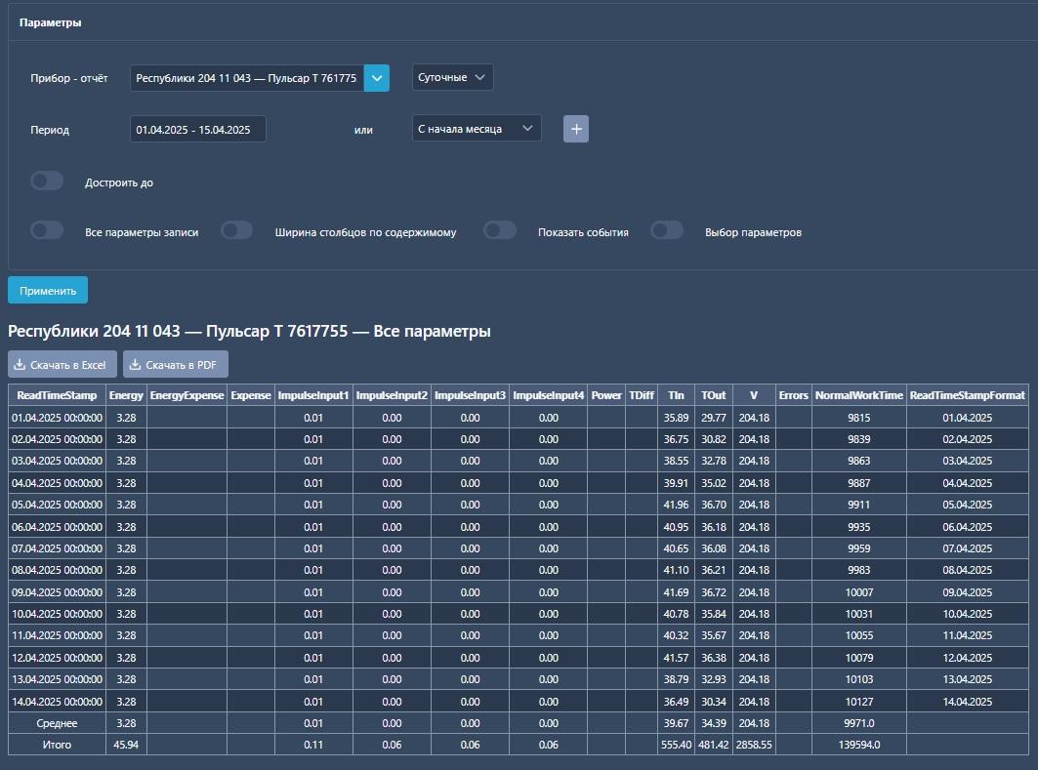Select the row for 05.04.2025 00:00:00

(57, 505)
